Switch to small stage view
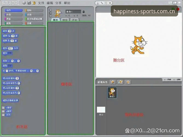 click(x=170, y=3)
